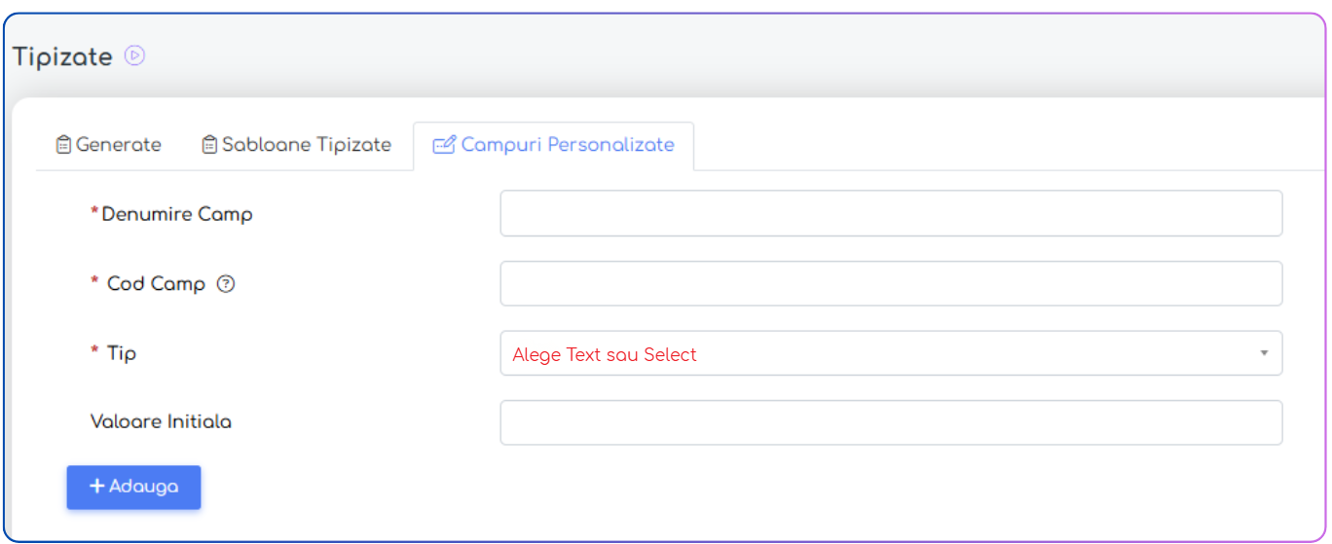This screenshot has height=544, width=1332.
Task: Click the Tip field label
Action: coord(122,353)
